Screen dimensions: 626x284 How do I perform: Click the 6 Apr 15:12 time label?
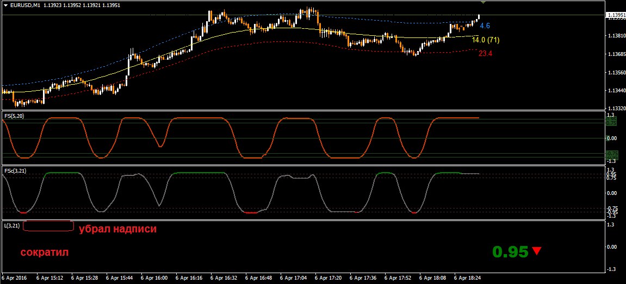[x=49, y=277]
